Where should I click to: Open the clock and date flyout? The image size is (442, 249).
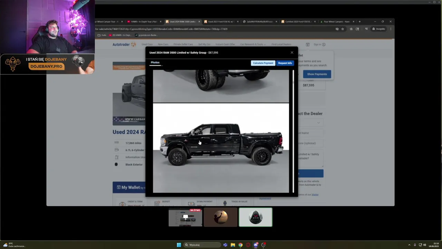tap(433, 245)
